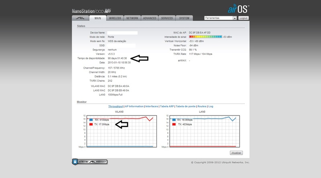Select the Channel Width '20 MHz' value
Image resolution: width=321 pixels, height=178 pixels.
click(x=112, y=72)
